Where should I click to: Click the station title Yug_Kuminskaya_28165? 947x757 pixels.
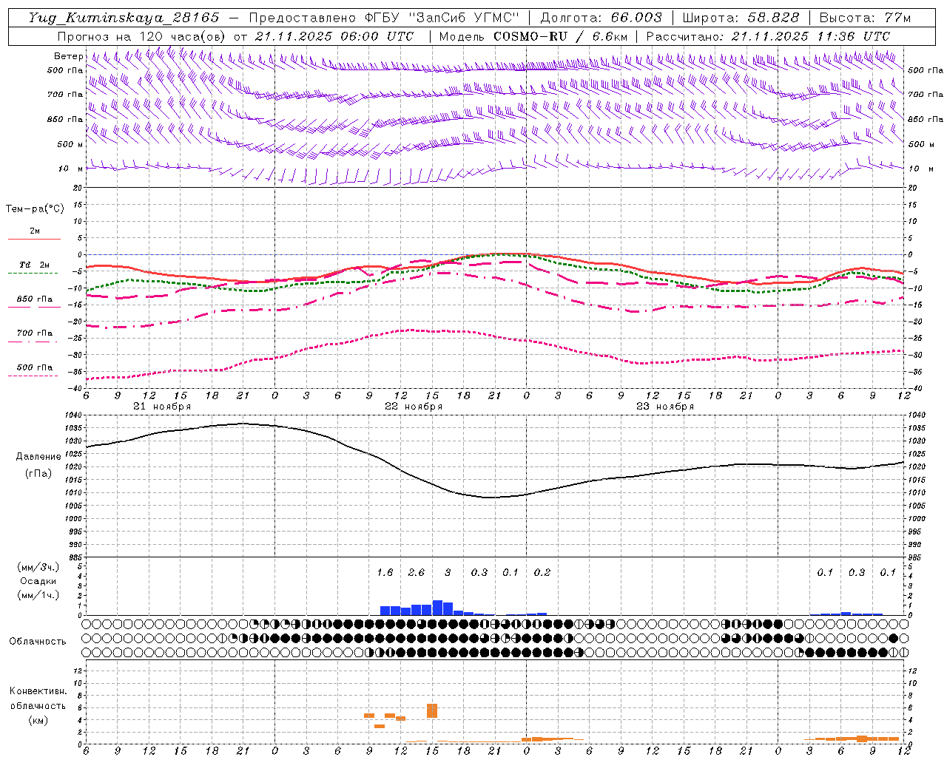click(x=124, y=18)
